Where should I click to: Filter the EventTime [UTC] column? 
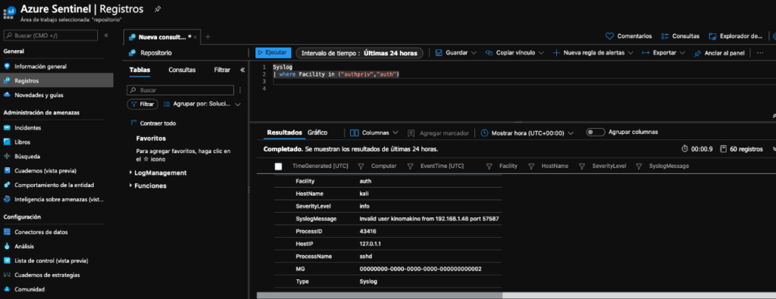tap(489, 167)
